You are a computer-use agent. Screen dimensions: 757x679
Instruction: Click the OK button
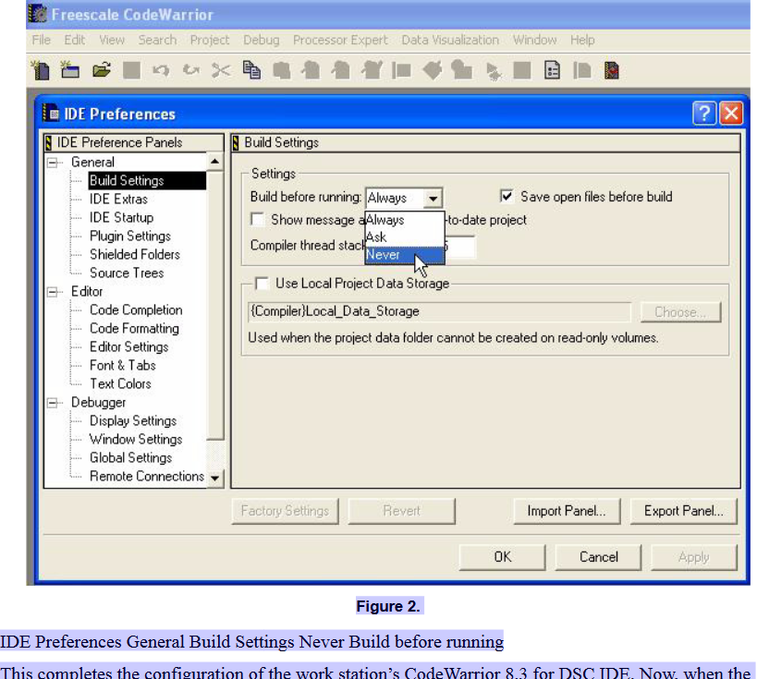coord(502,557)
